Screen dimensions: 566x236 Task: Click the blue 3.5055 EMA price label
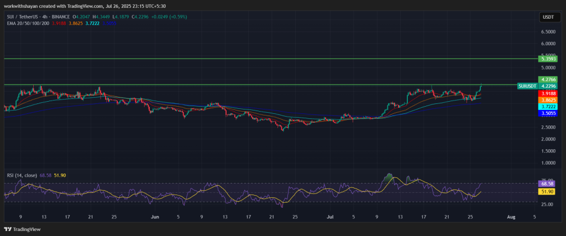(x=549, y=113)
